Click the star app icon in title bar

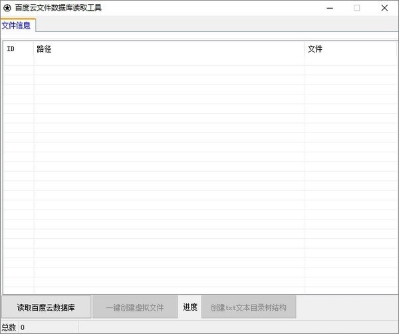(7, 8)
